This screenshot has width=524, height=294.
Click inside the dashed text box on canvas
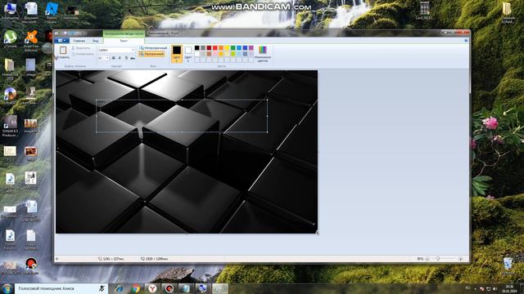point(182,116)
